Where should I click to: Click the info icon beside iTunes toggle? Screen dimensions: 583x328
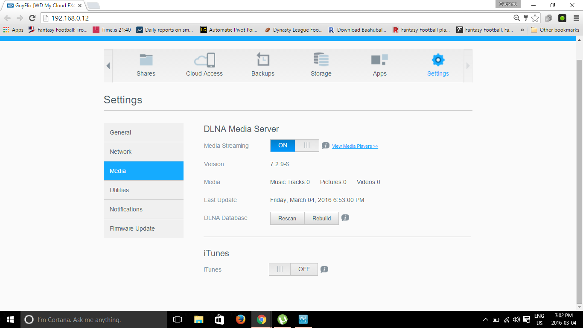click(324, 269)
